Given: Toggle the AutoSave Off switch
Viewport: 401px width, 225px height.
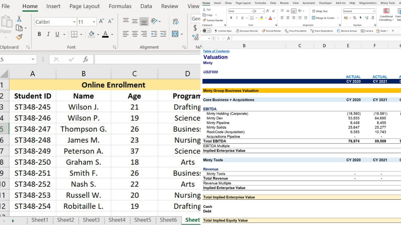Looking at the screenshot, I should tap(207, 31).
